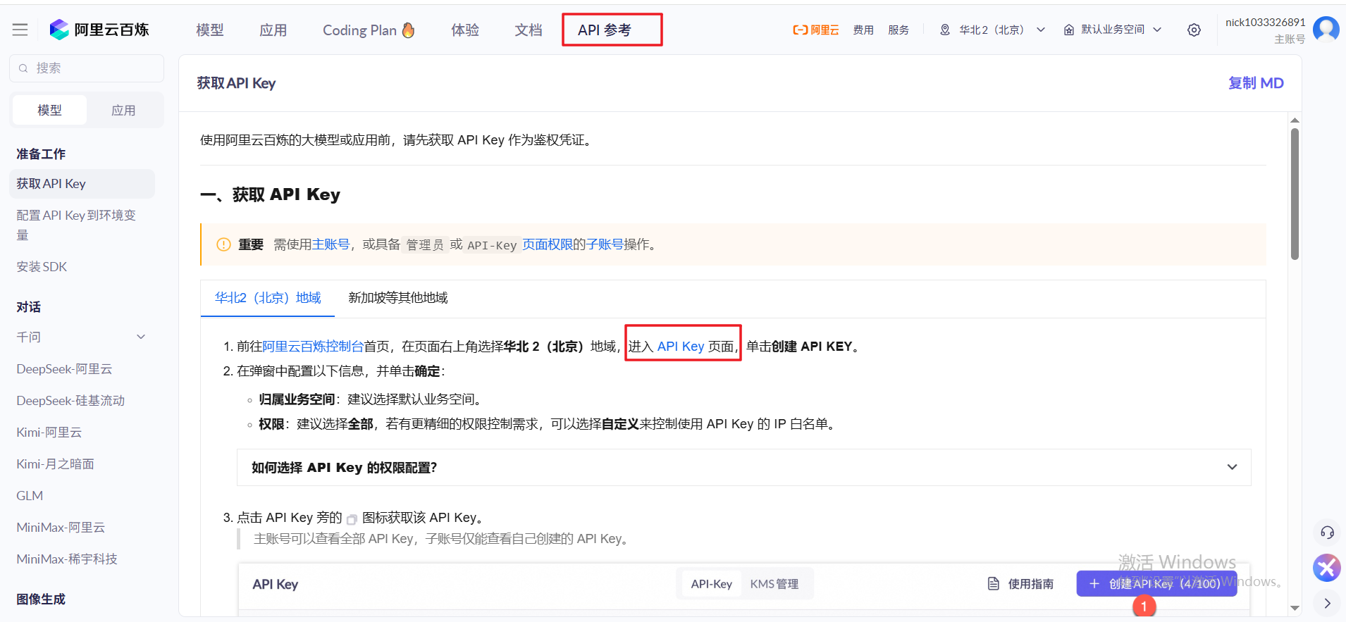Click the 使用指南 document icon

click(994, 583)
